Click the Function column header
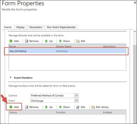The width and height of the screenshot is (137, 124). pos(61,112)
